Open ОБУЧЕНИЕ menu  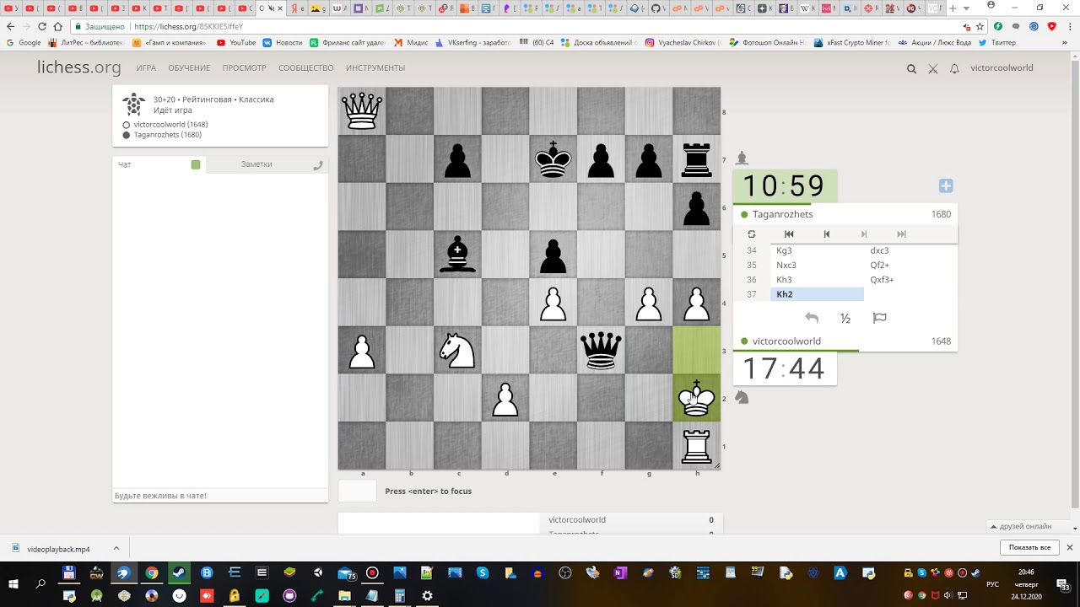[189, 68]
